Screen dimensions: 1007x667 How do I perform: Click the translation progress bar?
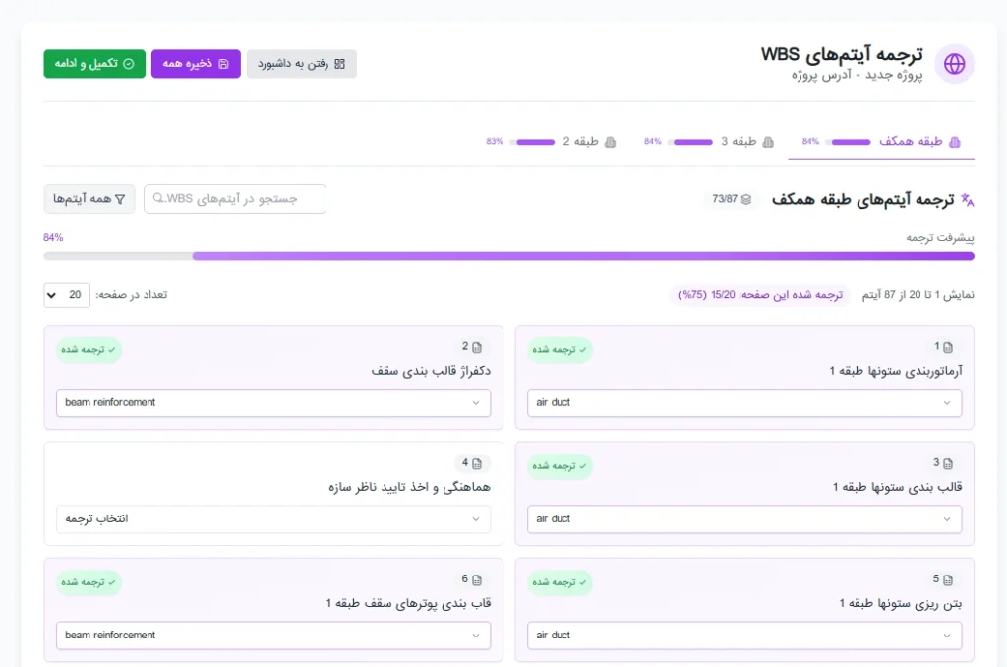(508, 256)
